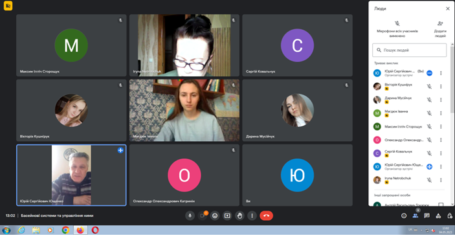This screenshot has width=455, height=235.
Task: Tick the checkbox next to Андрій Васильович
Action: coord(441,205)
